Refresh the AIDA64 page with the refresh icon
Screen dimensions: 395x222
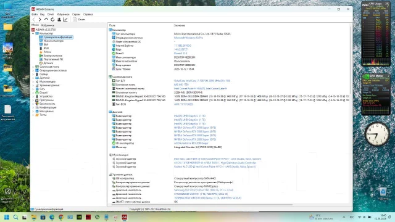click(x=52, y=19)
